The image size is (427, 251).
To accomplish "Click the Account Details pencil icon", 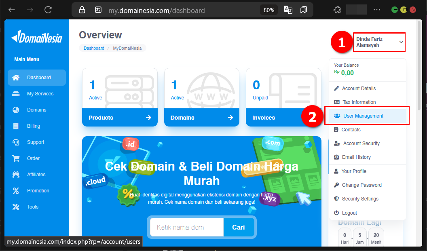I will pos(336,89).
